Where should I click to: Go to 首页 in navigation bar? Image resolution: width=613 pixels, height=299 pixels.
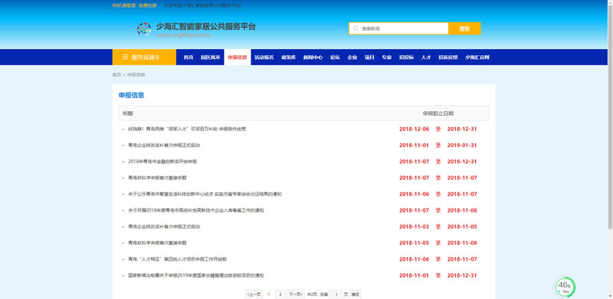pyautogui.click(x=188, y=58)
